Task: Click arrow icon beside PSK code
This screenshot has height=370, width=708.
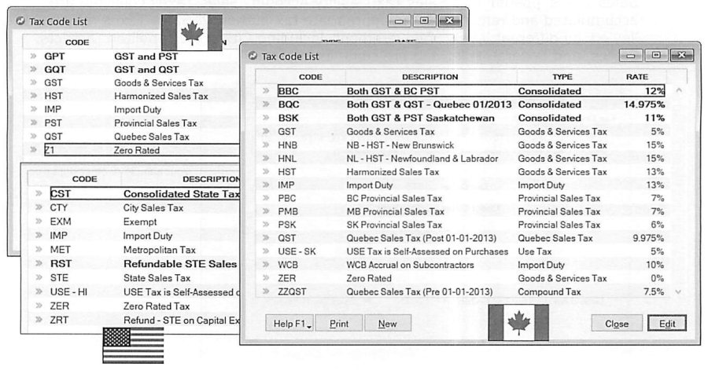Action: (267, 225)
